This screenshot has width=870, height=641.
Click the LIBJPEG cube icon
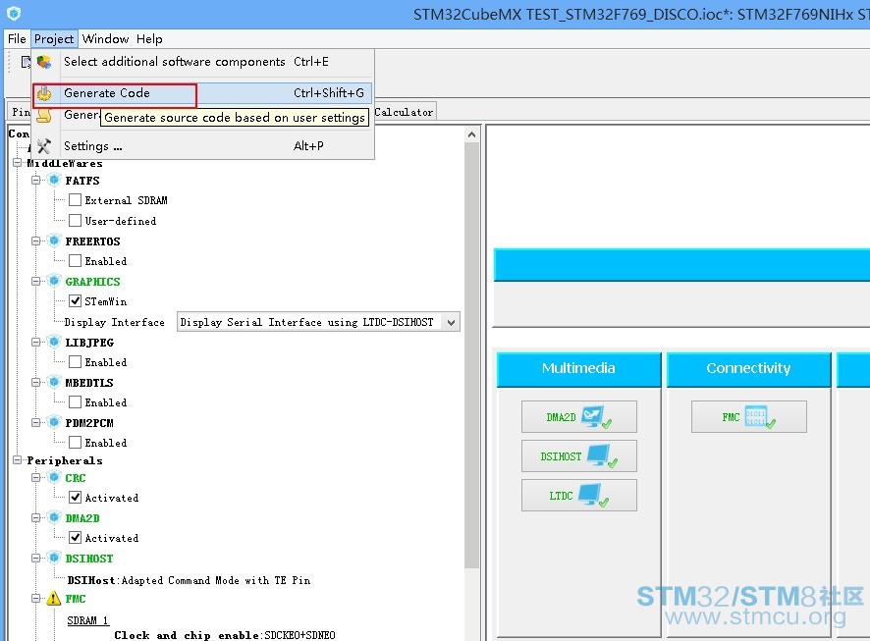54,342
